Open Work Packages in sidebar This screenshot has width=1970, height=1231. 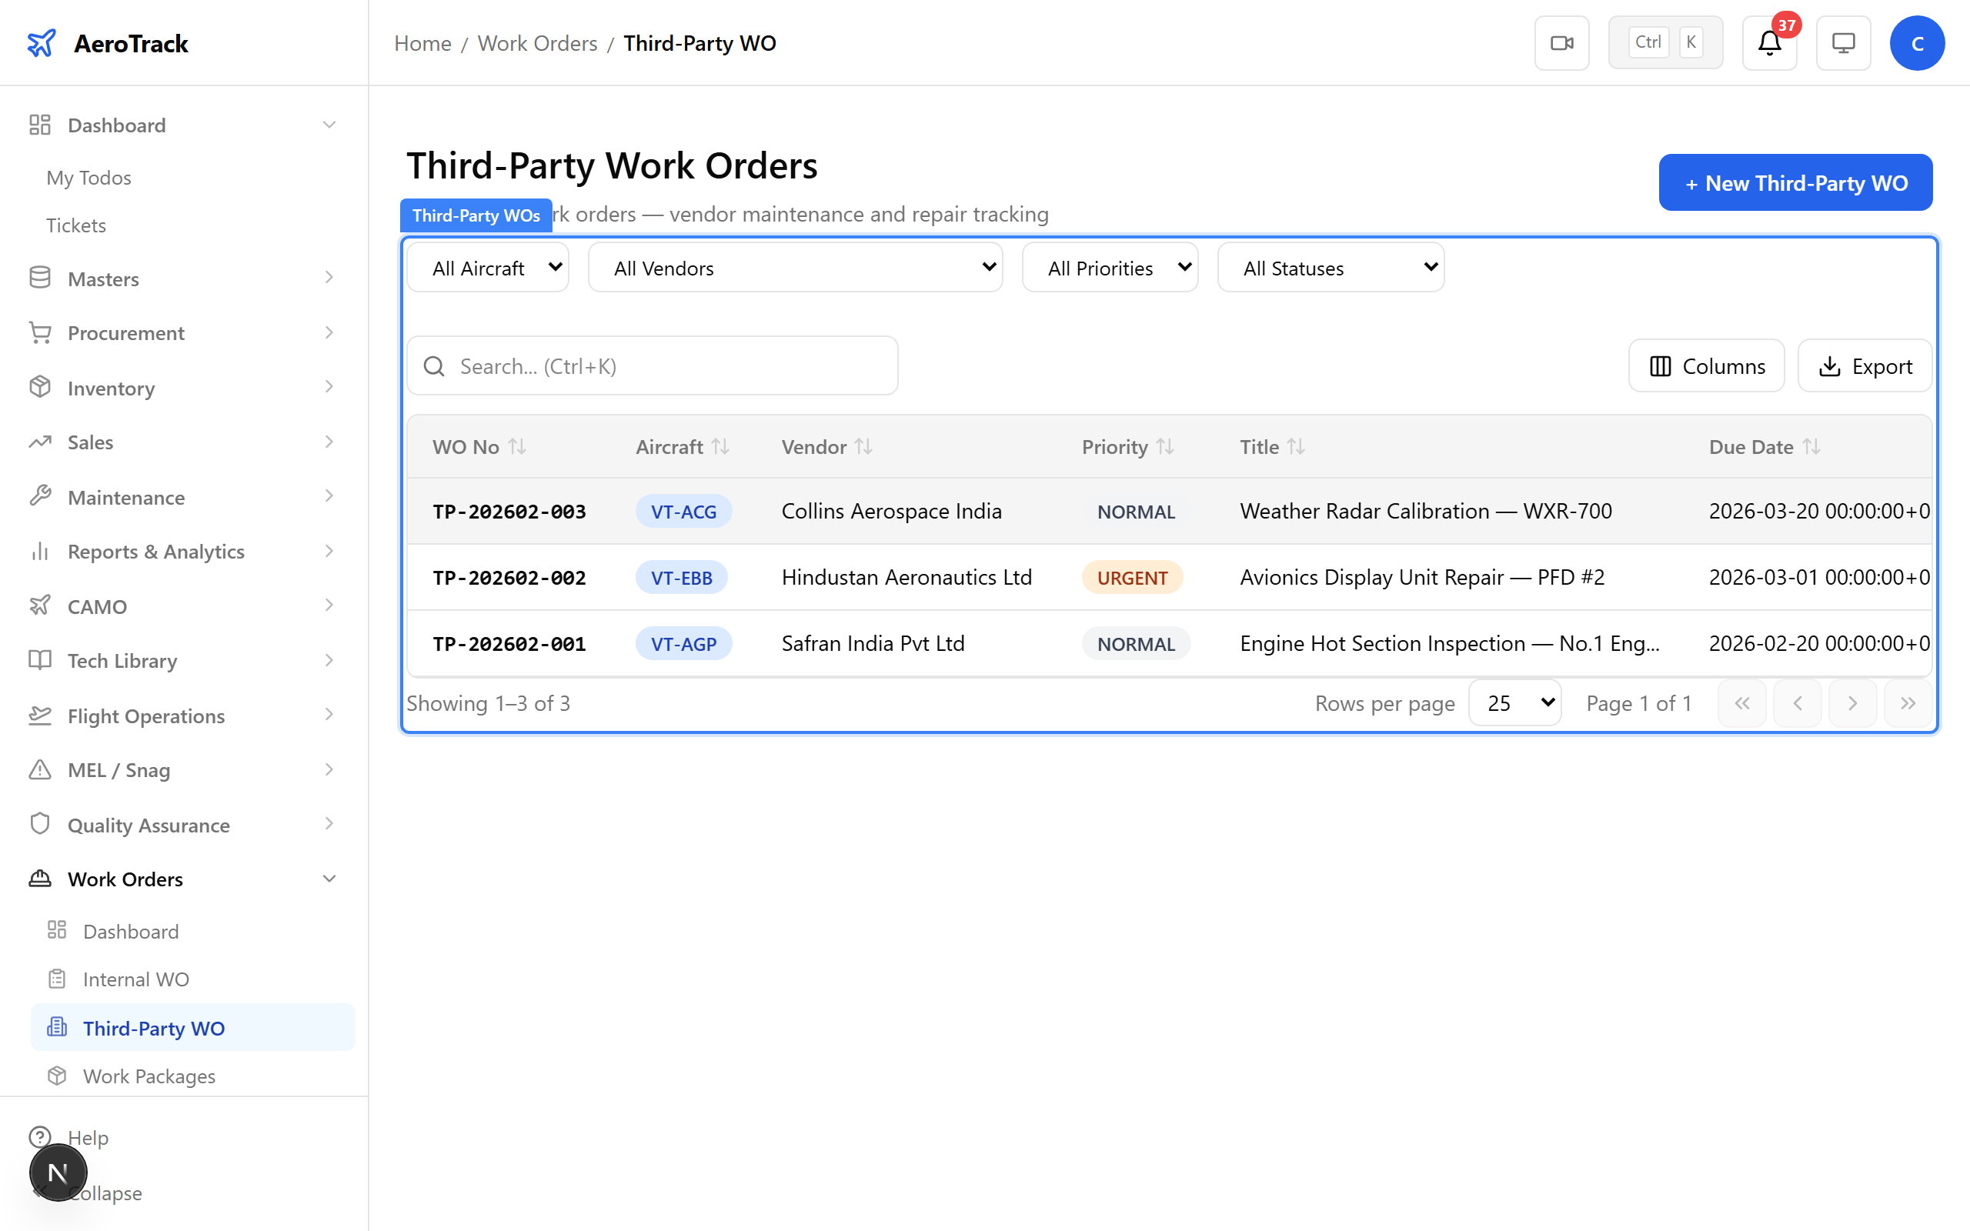click(x=149, y=1076)
